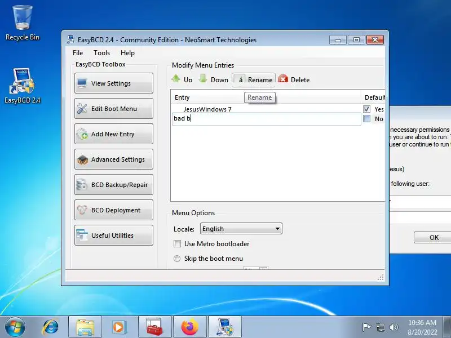Click the Default column header
The image size is (451, 338).
click(373, 97)
